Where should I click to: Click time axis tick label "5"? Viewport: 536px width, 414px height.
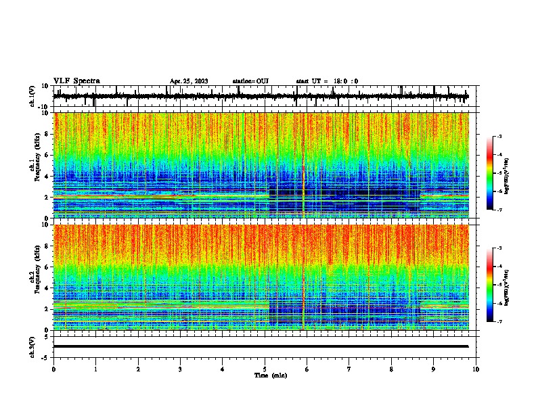265,369
